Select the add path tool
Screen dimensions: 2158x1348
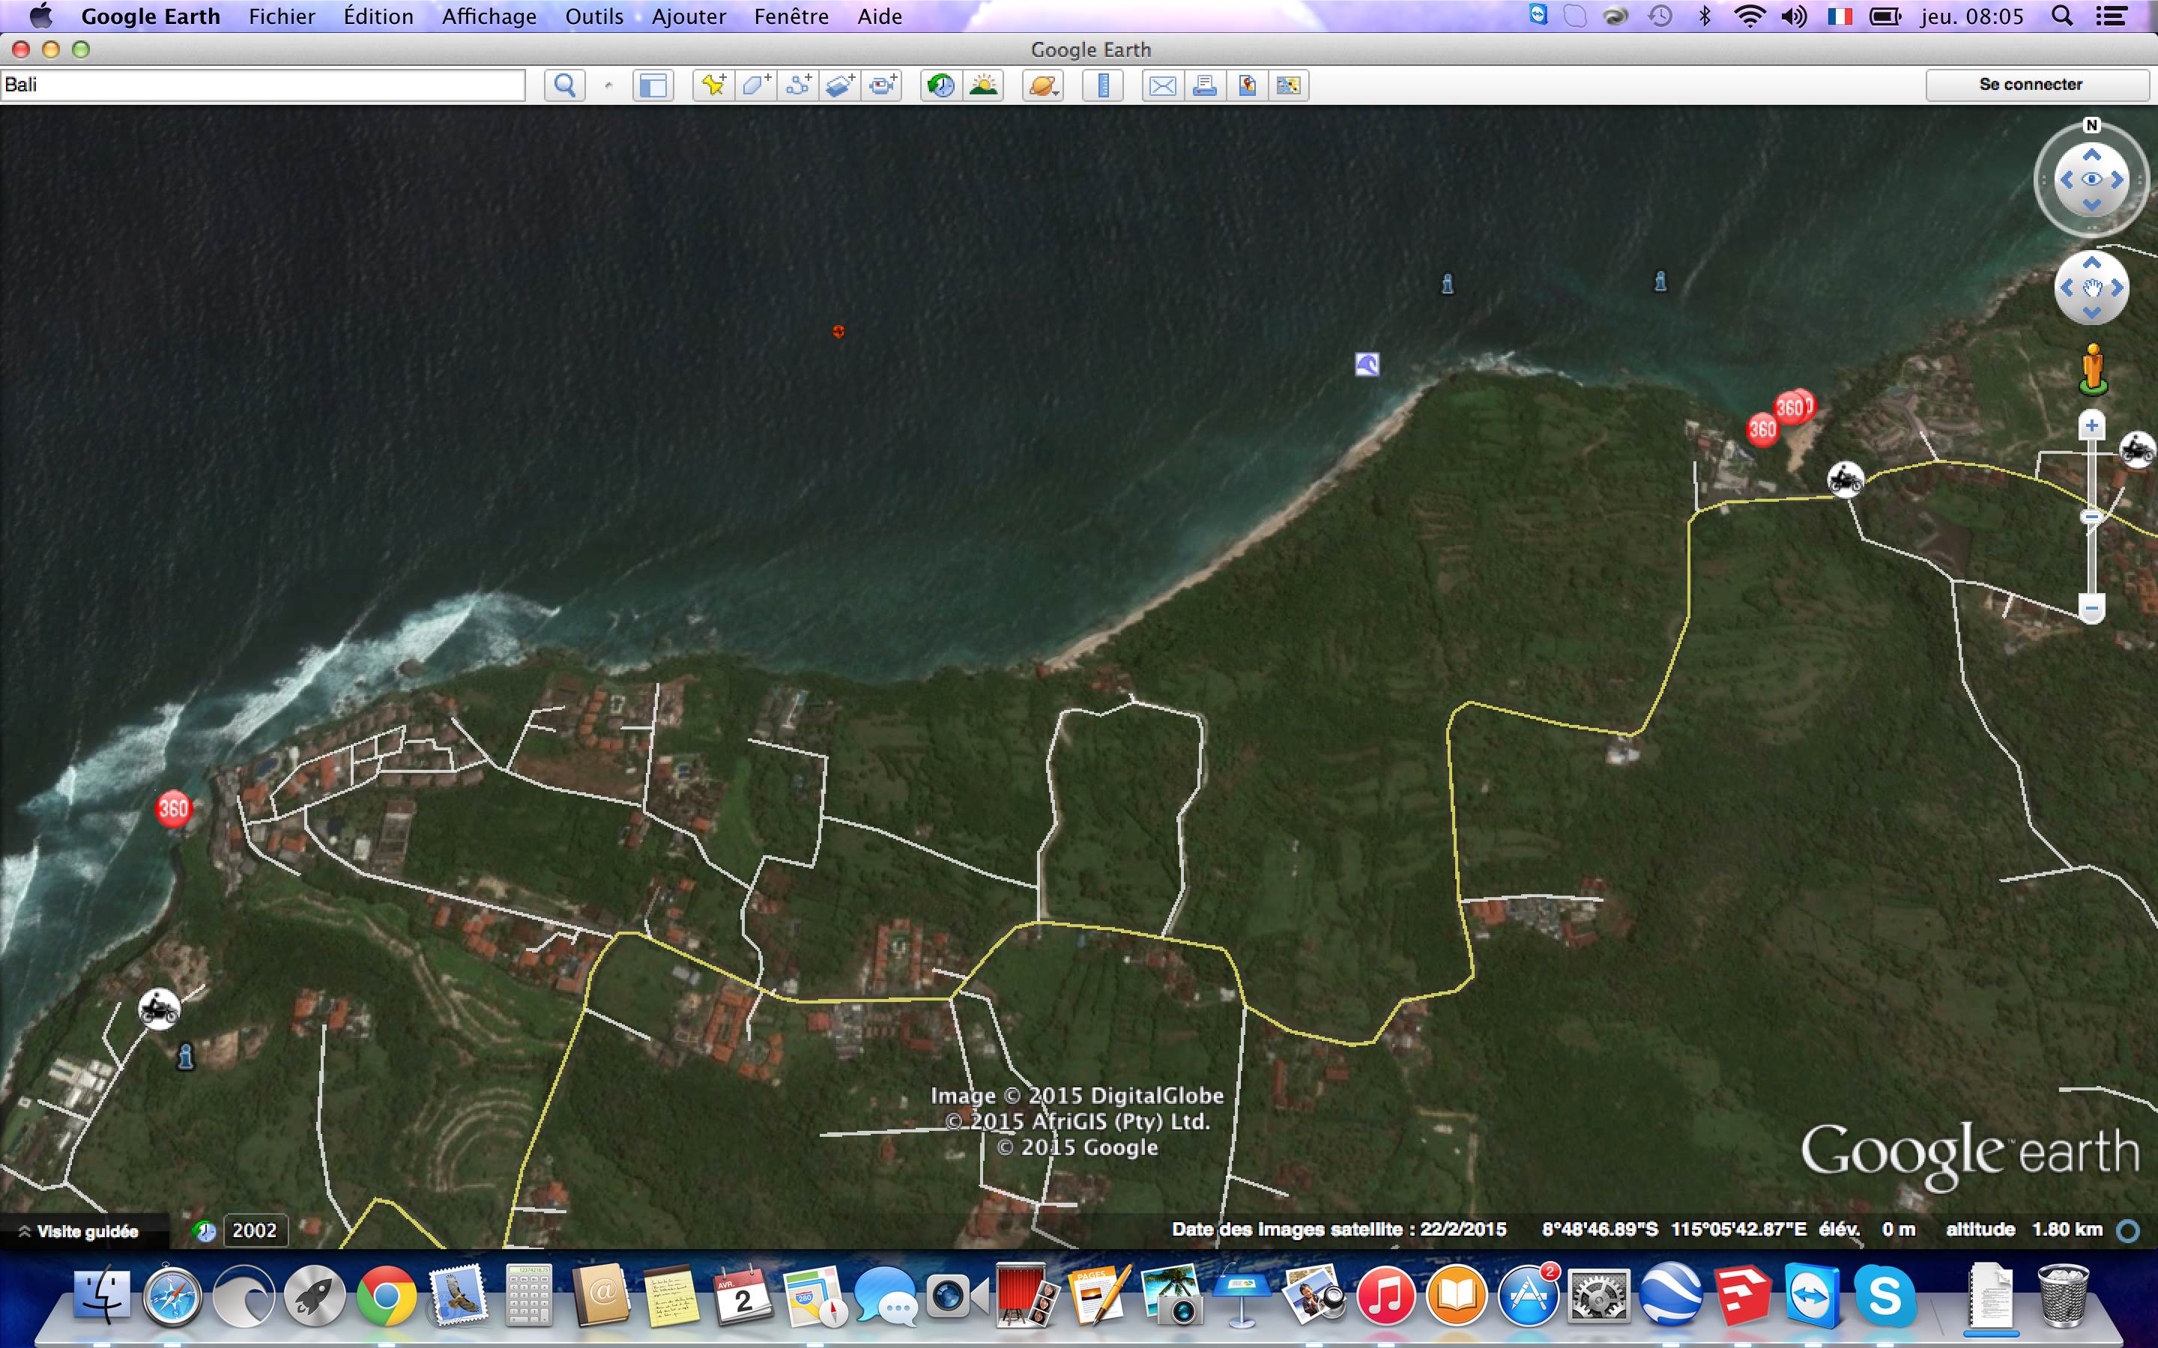click(798, 85)
